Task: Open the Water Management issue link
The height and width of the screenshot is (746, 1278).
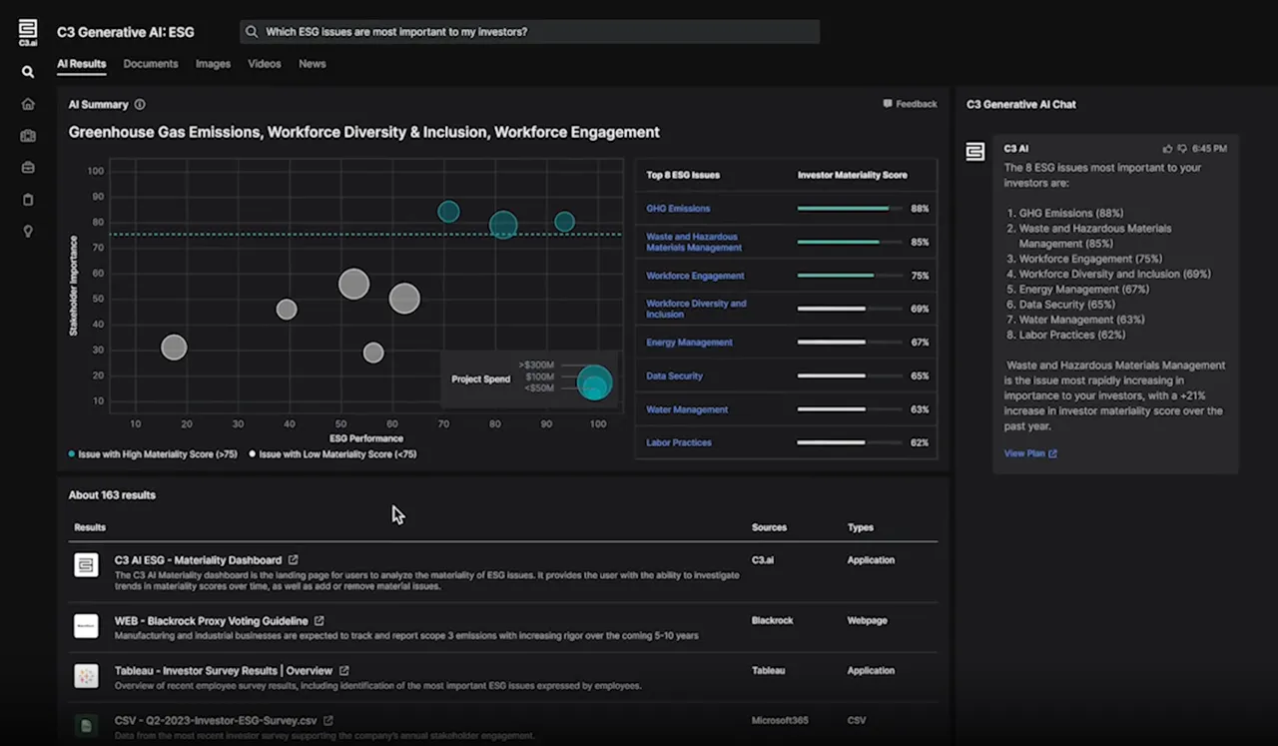Action: (x=687, y=409)
